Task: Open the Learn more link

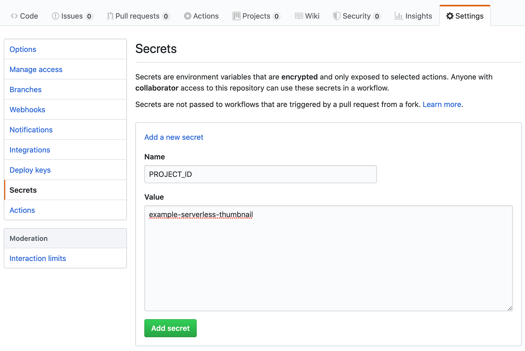Action: pos(442,104)
